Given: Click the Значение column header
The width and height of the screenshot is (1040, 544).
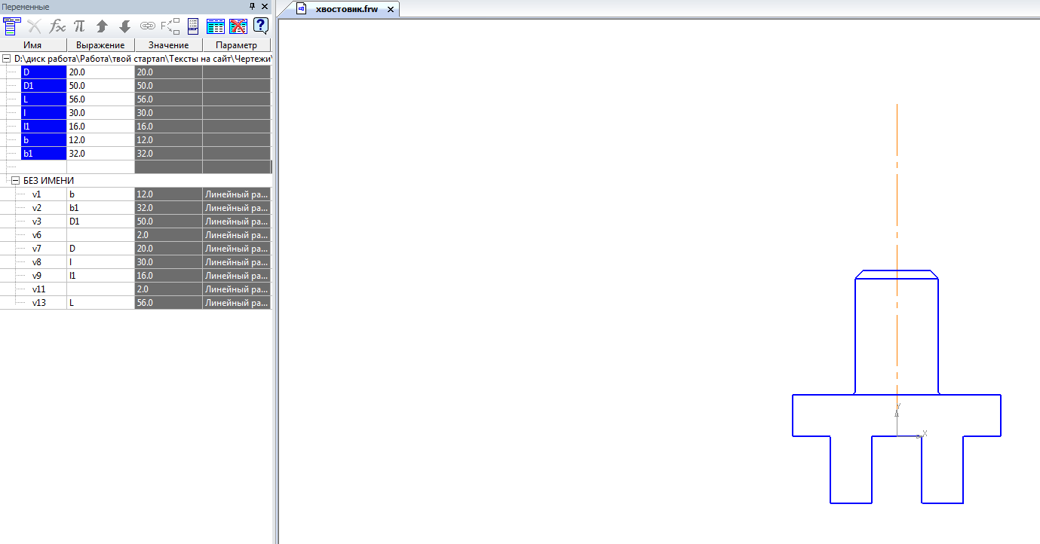Looking at the screenshot, I should coord(168,45).
